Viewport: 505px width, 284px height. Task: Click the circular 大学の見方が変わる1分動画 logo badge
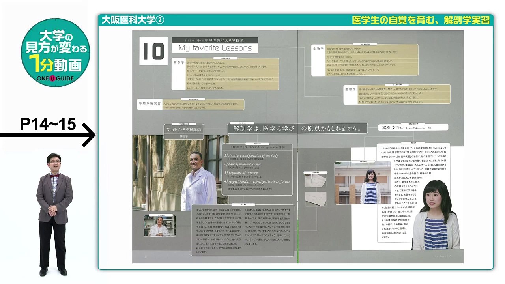56,52
